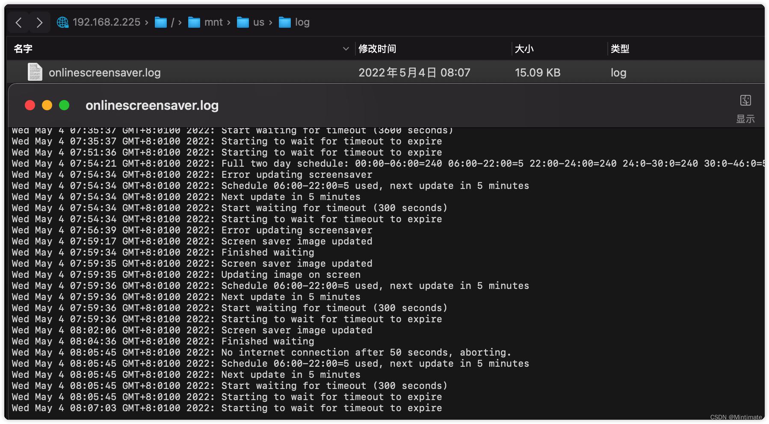Click the 08:07:03 Starting to wait line
The width and height of the screenshot is (769, 424).
coord(227,408)
